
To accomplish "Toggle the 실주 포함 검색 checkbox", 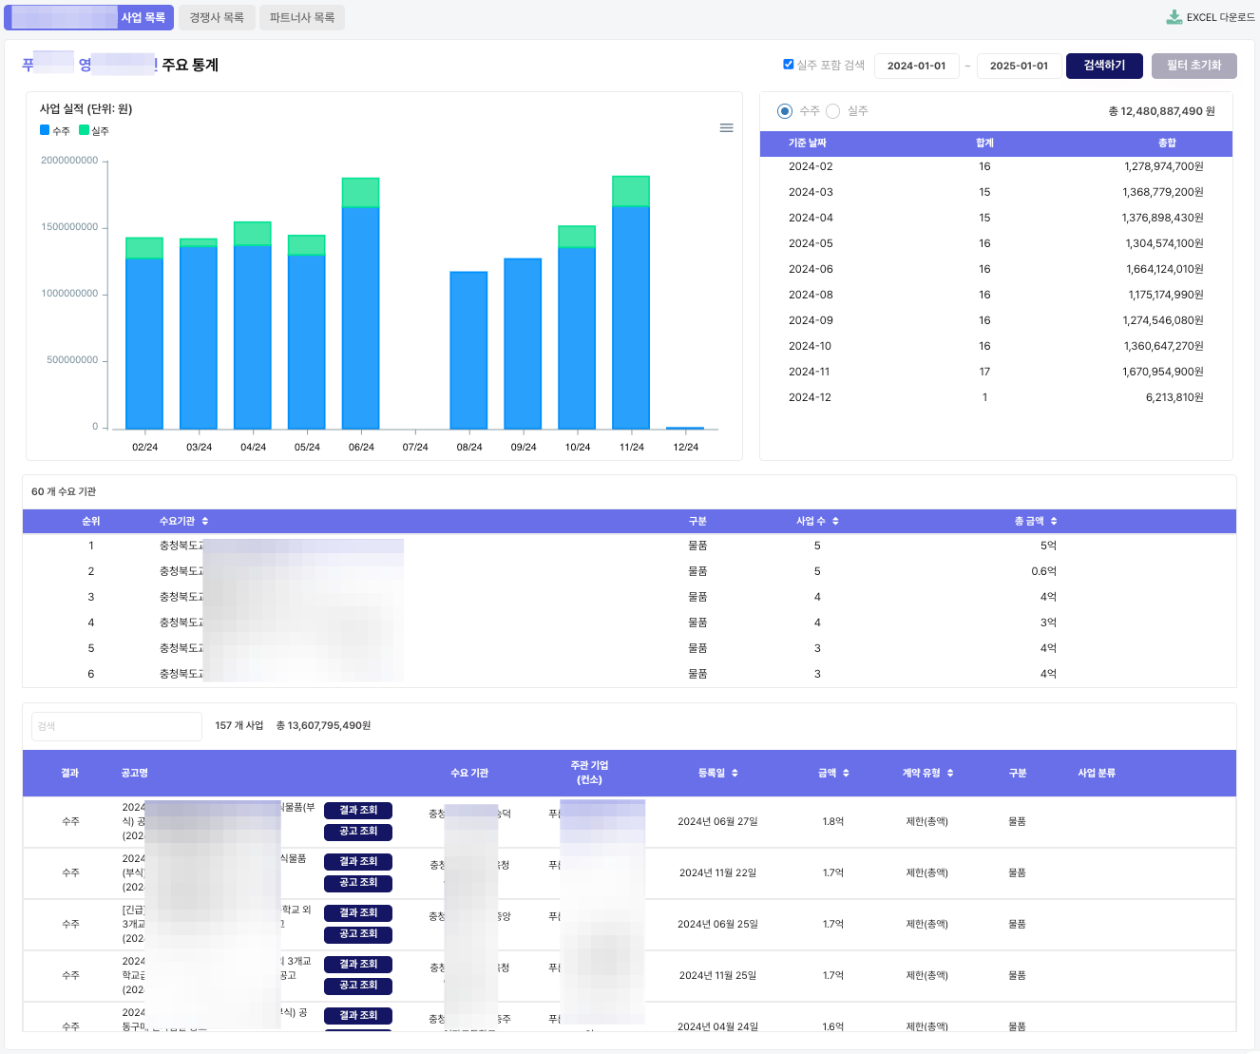I will coord(788,65).
